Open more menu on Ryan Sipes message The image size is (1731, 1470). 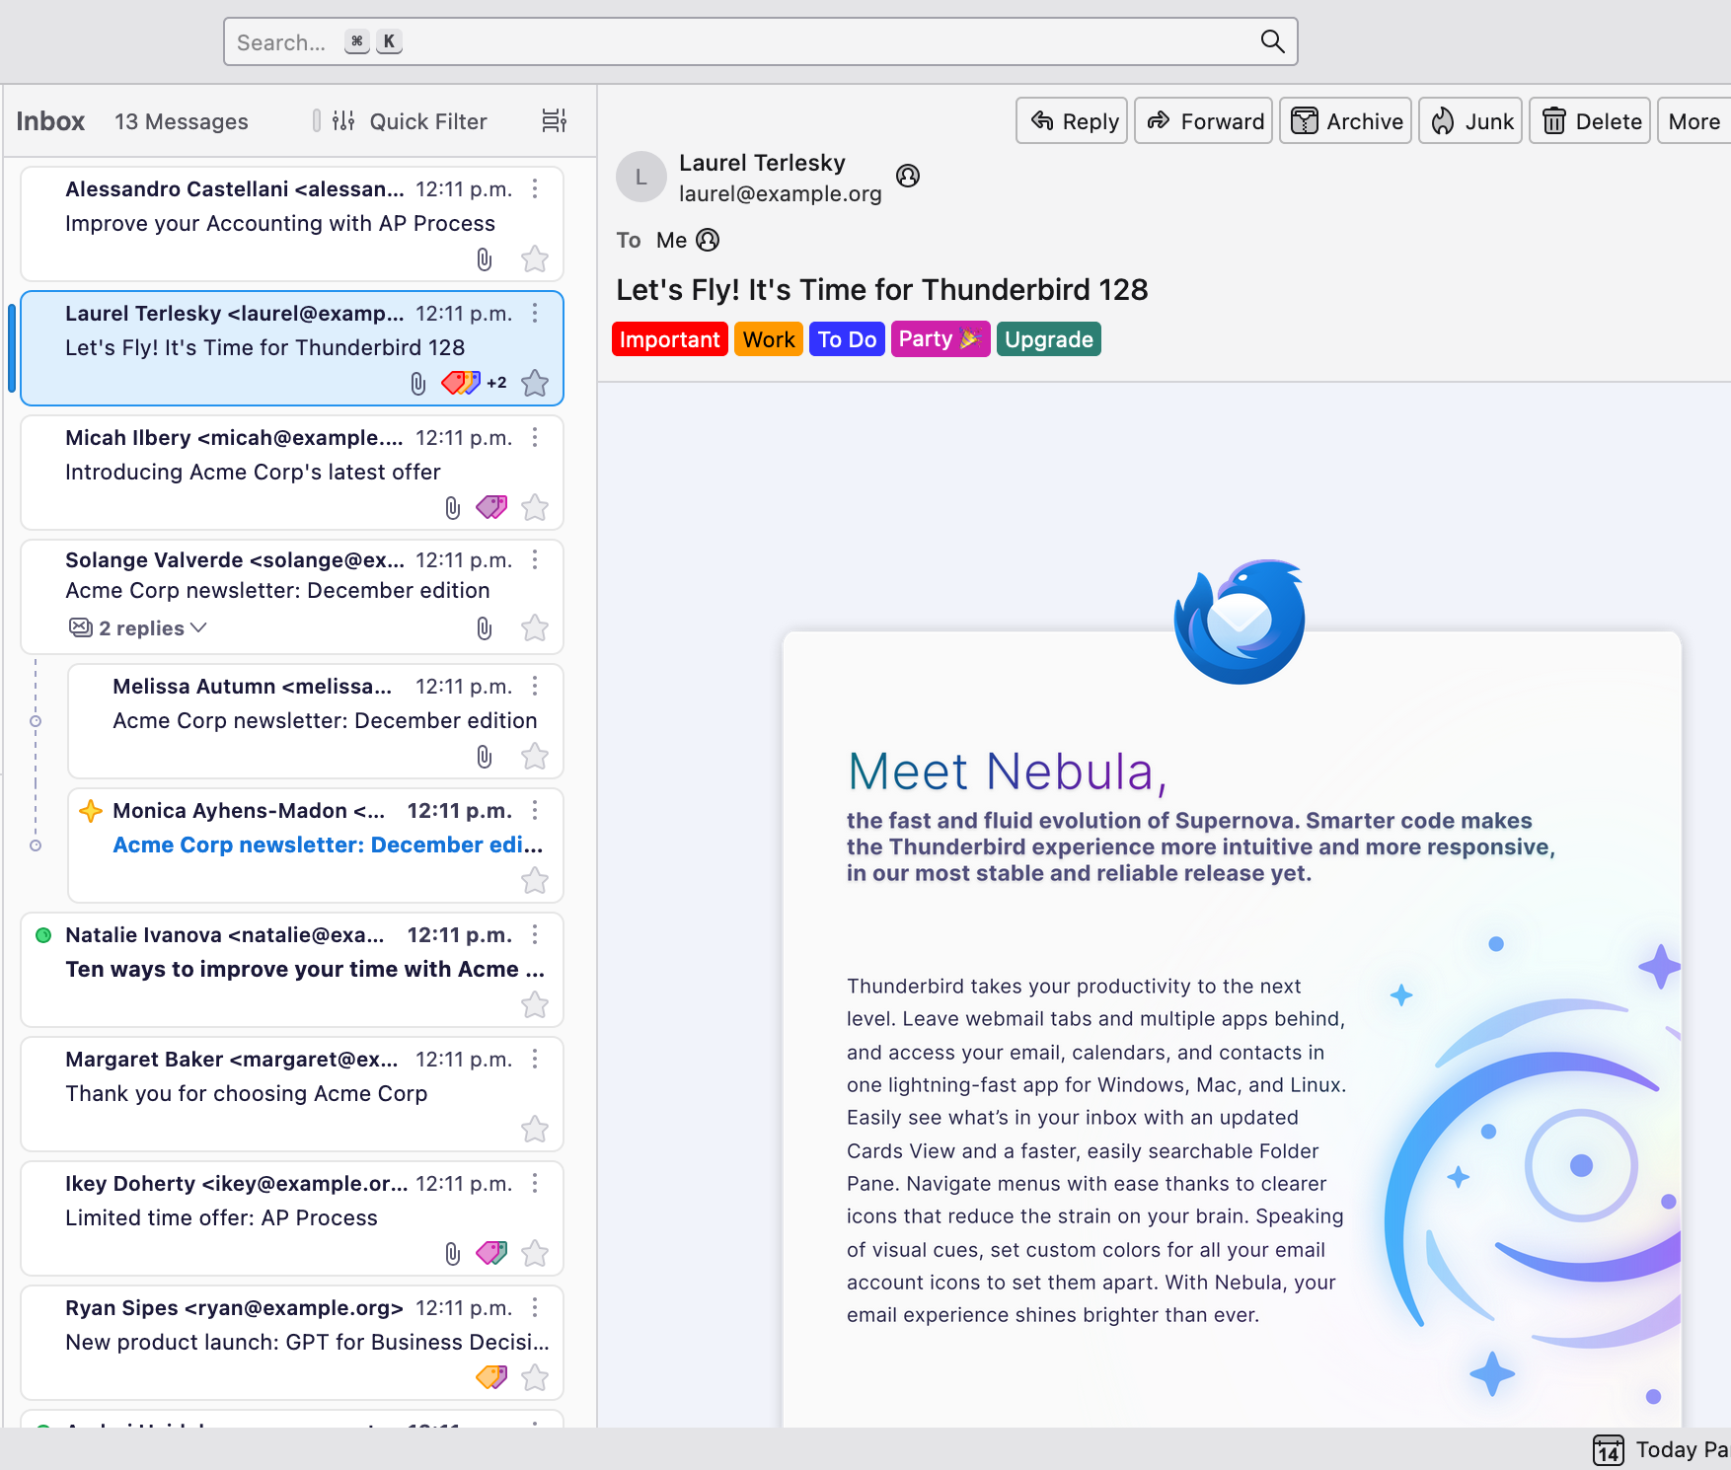tap(535, 1307)
